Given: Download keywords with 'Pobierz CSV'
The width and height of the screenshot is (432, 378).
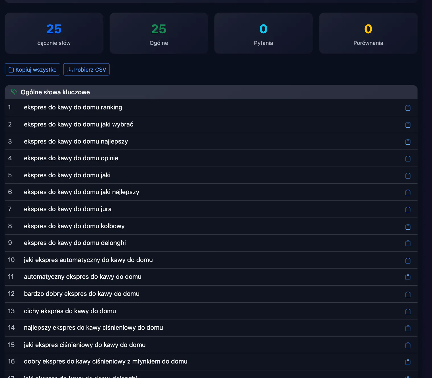Looking at the screenshot, I should click(x=86, y=70).
